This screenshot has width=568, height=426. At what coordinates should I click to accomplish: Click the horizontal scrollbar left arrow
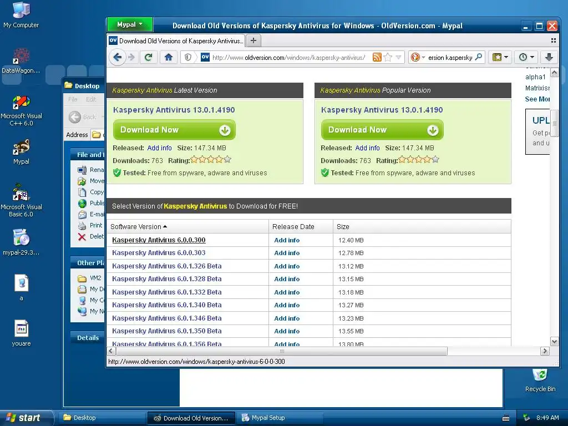pos(111,351)
